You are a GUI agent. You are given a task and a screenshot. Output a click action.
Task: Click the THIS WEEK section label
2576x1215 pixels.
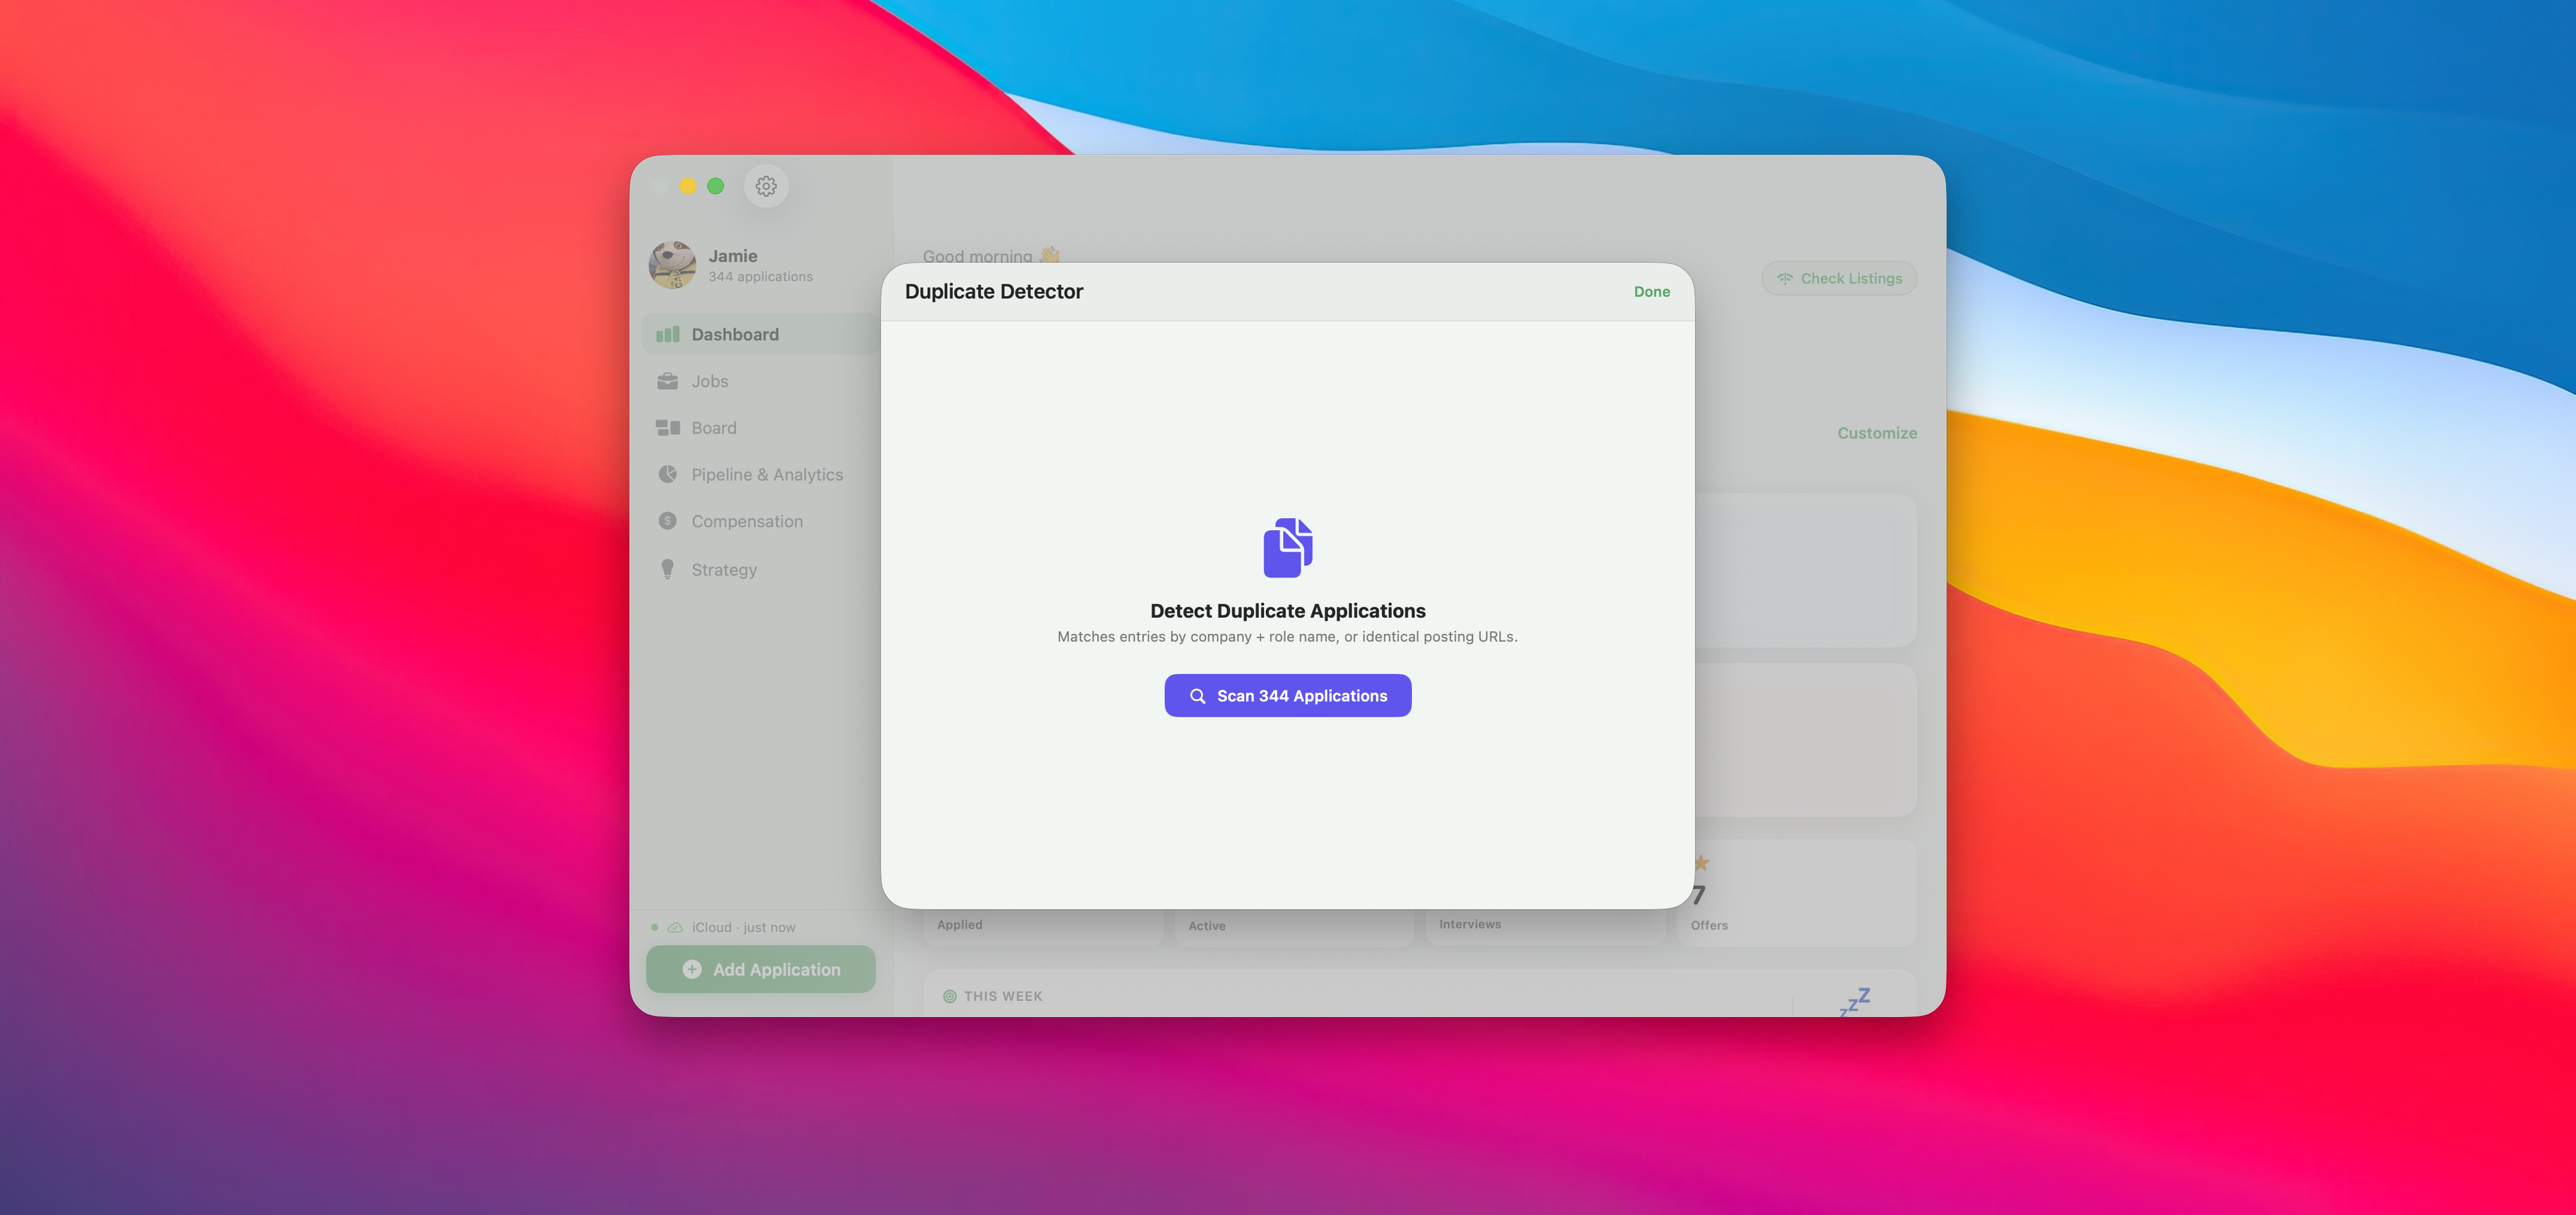[1002, 996]
